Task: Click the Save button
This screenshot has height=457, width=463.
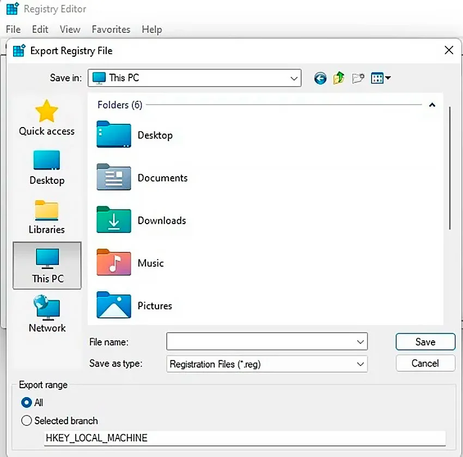Action: [x=425, y=342]
